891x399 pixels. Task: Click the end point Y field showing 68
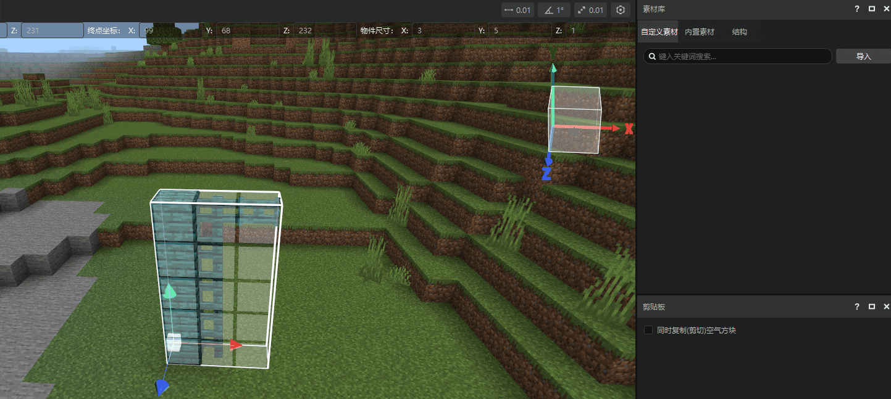[248, 30]
